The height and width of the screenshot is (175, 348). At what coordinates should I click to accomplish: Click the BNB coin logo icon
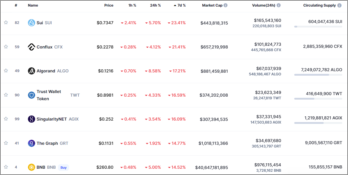point(32,167)
